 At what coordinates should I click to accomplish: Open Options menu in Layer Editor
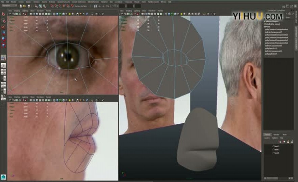(274, 138)
